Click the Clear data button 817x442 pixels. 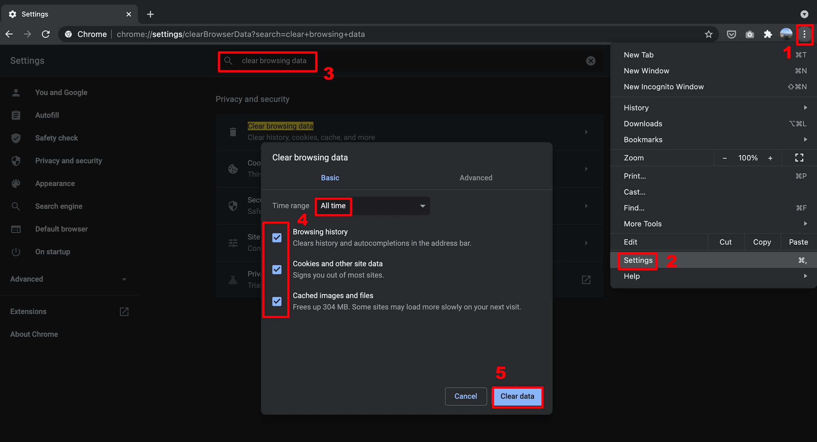pyautogui.click(x=517, y=396)
